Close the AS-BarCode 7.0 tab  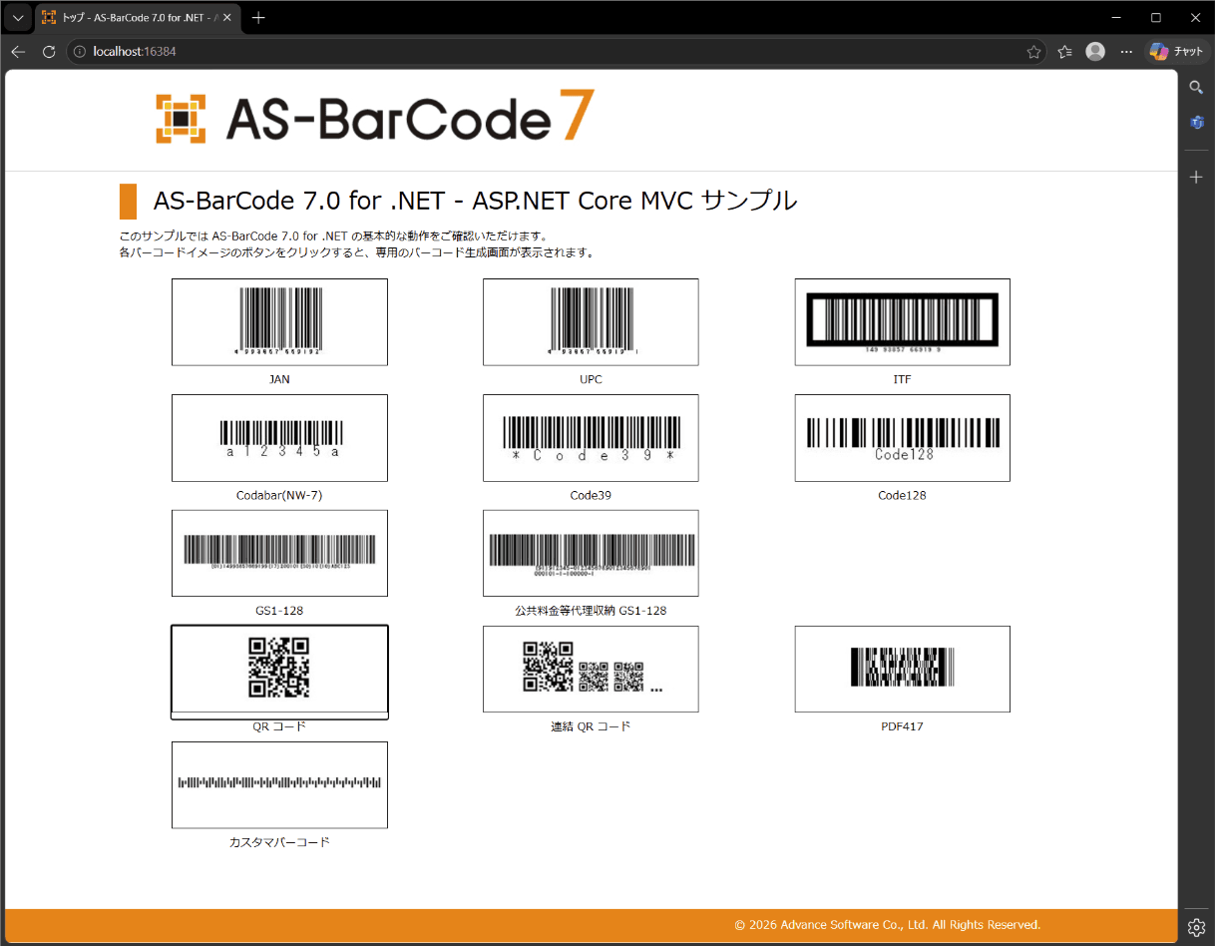pos(226,18)
